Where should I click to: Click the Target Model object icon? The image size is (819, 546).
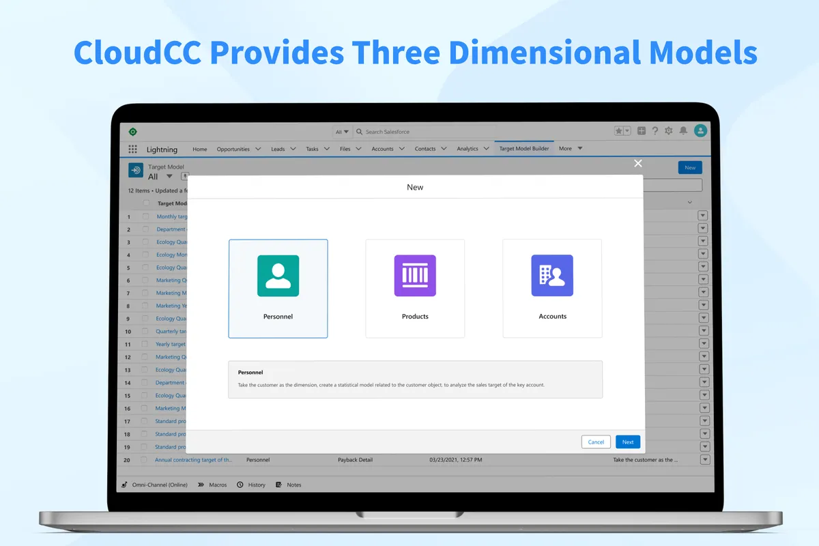136,171
